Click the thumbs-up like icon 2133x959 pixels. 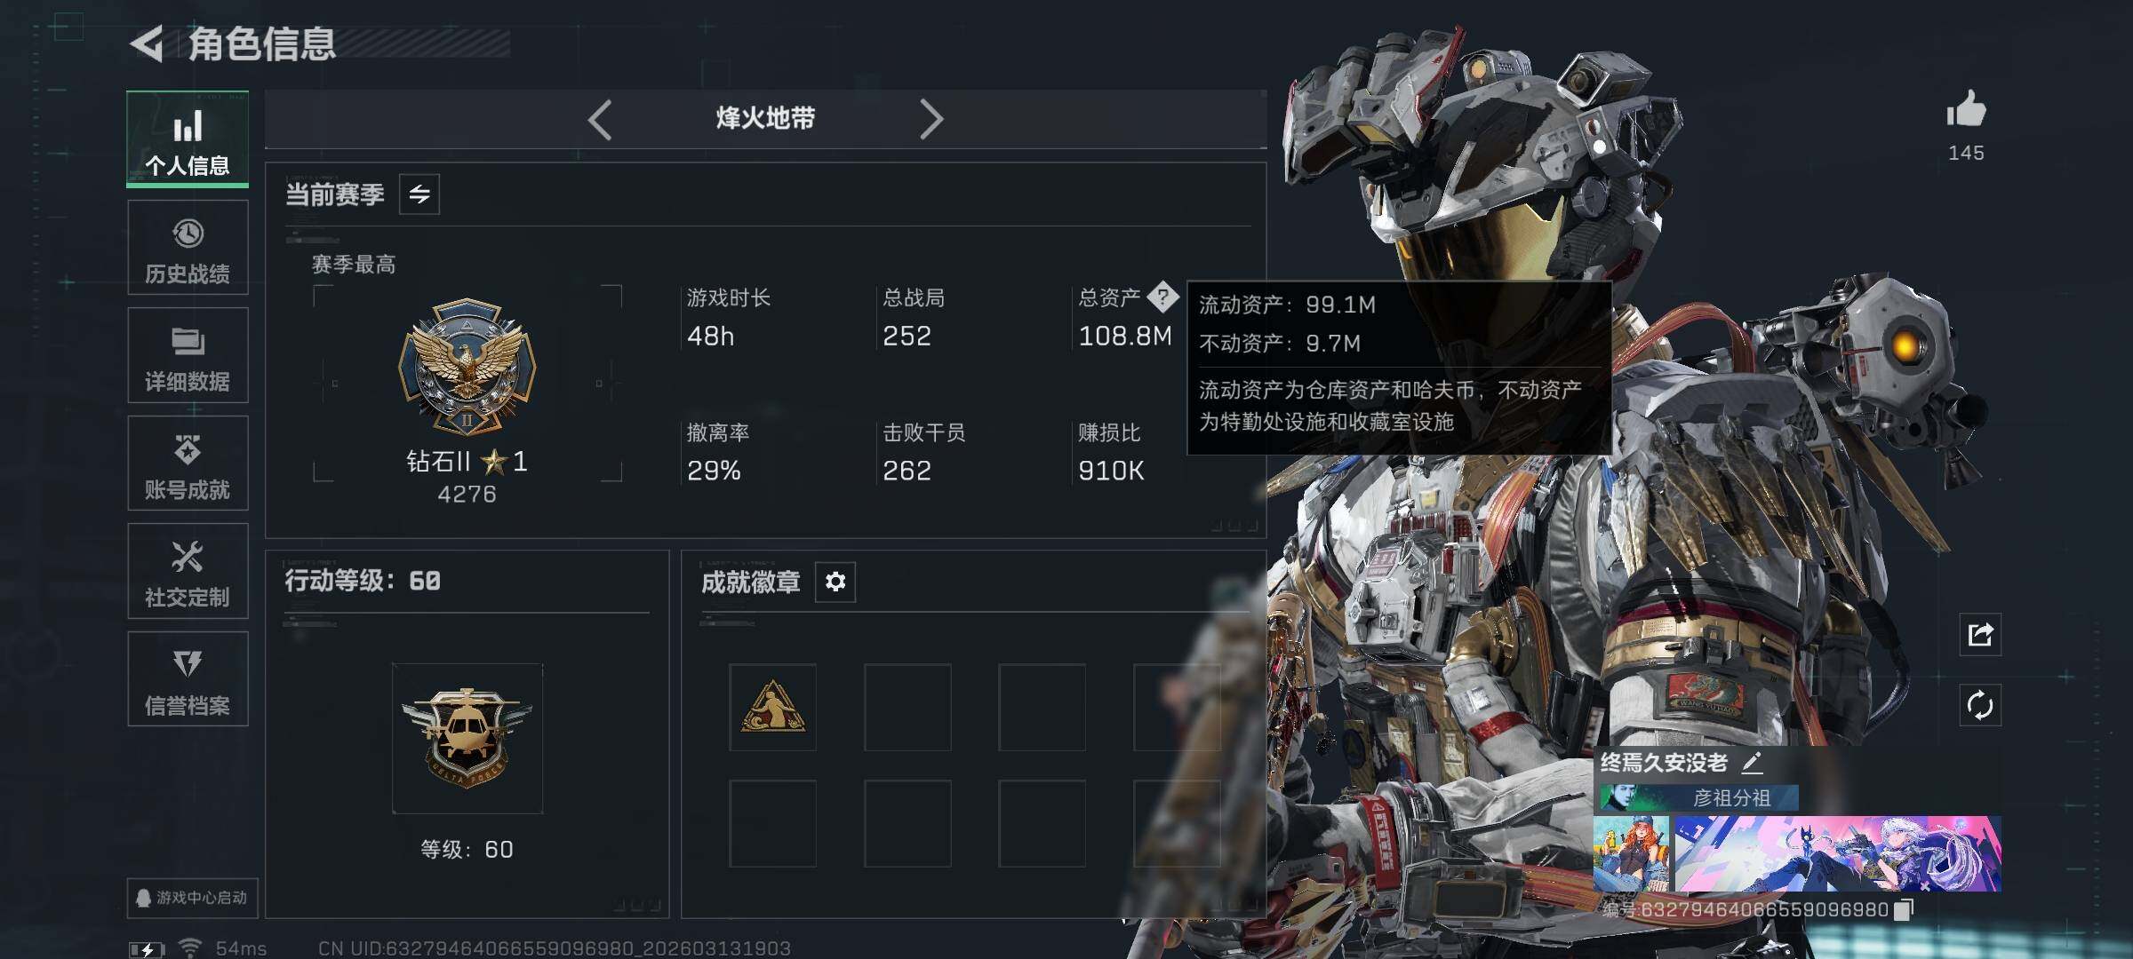[x=1966, y=111]
